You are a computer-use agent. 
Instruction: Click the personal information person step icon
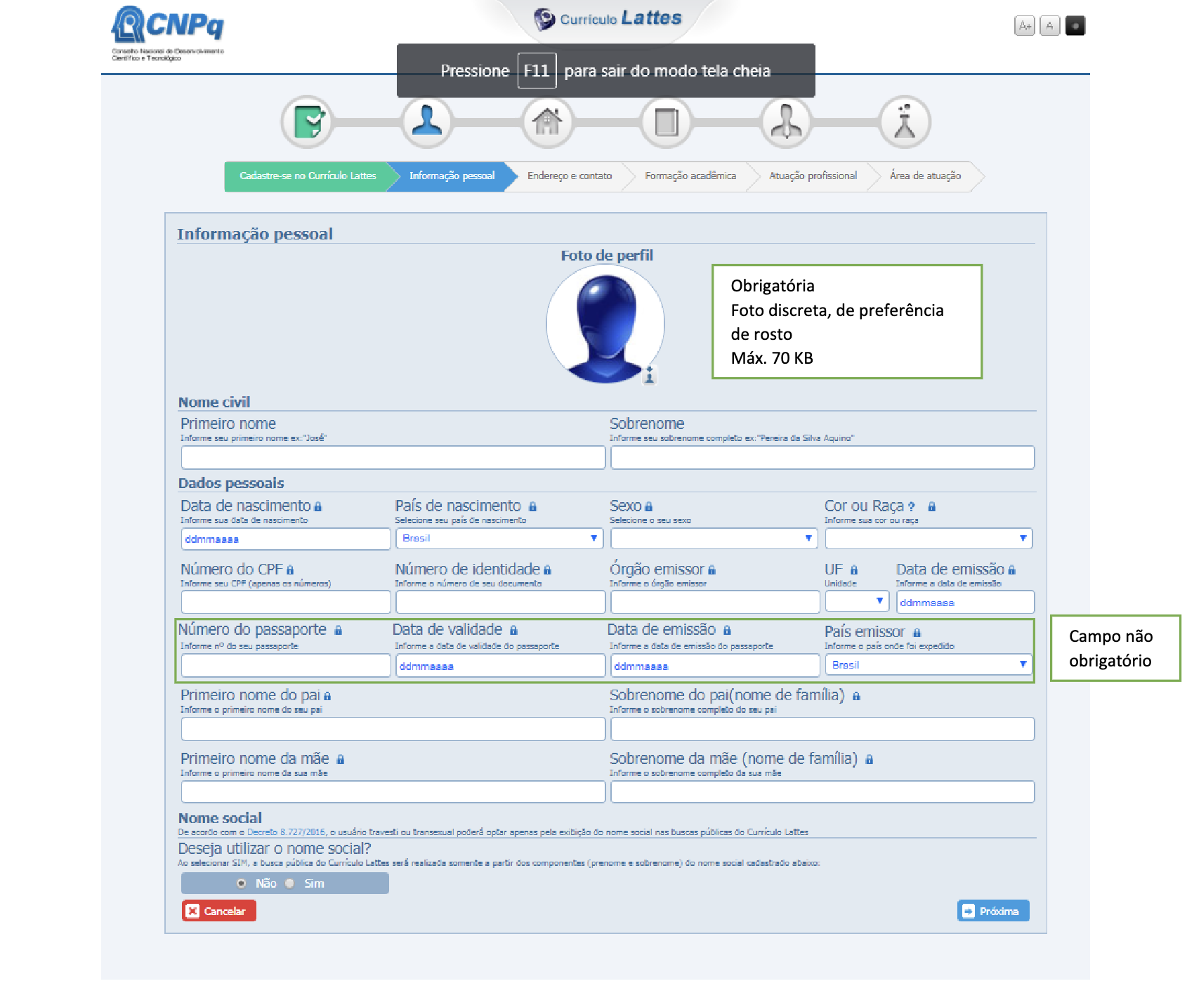click(x=426, y=122)
